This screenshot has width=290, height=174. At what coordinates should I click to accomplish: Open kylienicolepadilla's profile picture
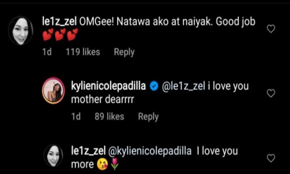point(53,91)
